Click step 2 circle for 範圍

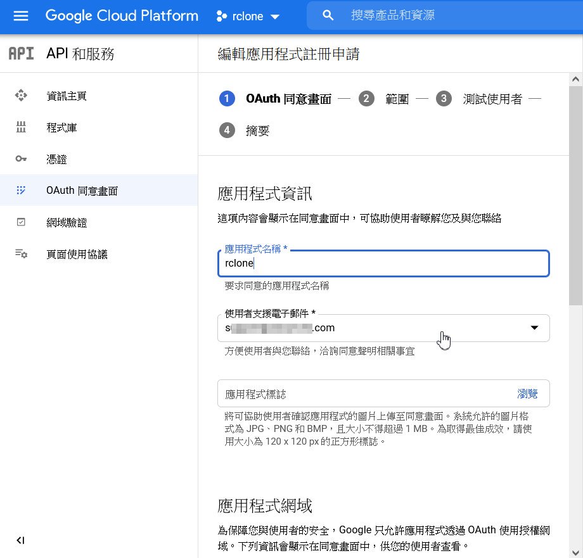(366, 99)
